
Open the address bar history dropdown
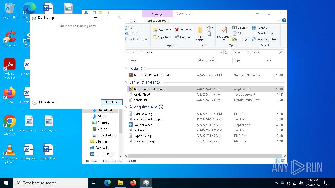[221, 52]
